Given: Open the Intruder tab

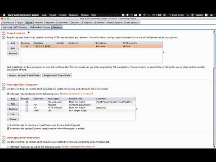Looking at the screenshot, I should (39, 22).
